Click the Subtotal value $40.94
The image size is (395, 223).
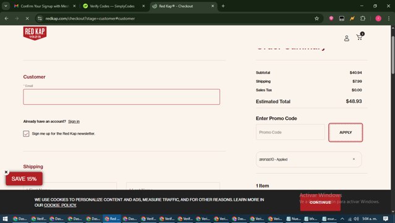point(355,72)
